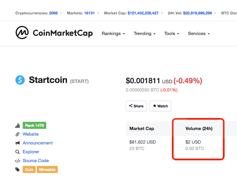Click the magnifier icon beside Explorer
237x188 pixels.
point(17,152)
